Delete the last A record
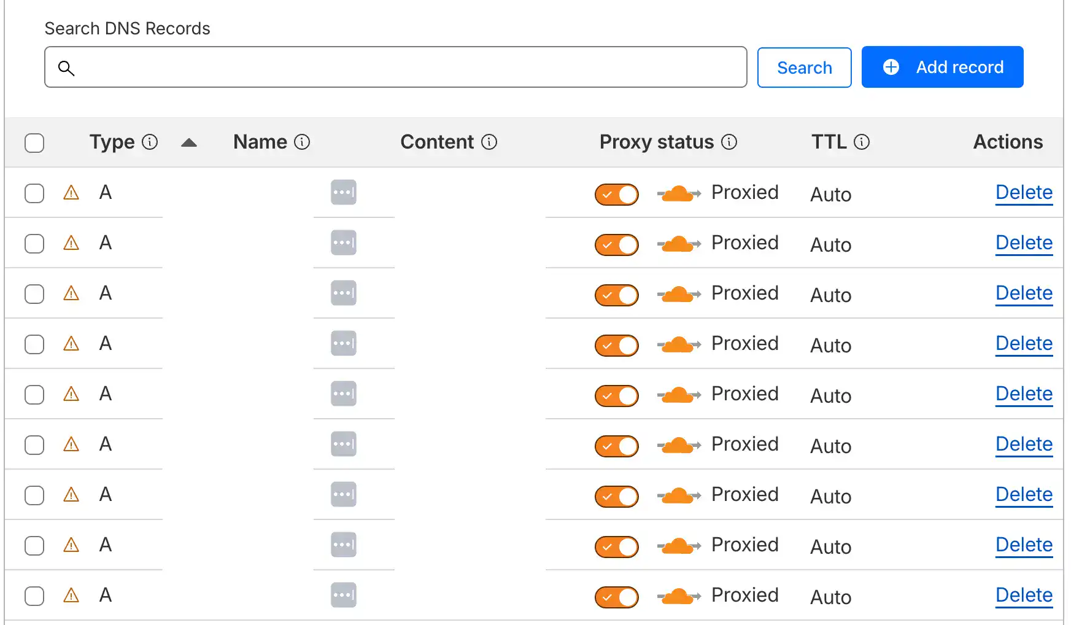The height and width of the screenshot is (625, 1090). click(1024, 596)
